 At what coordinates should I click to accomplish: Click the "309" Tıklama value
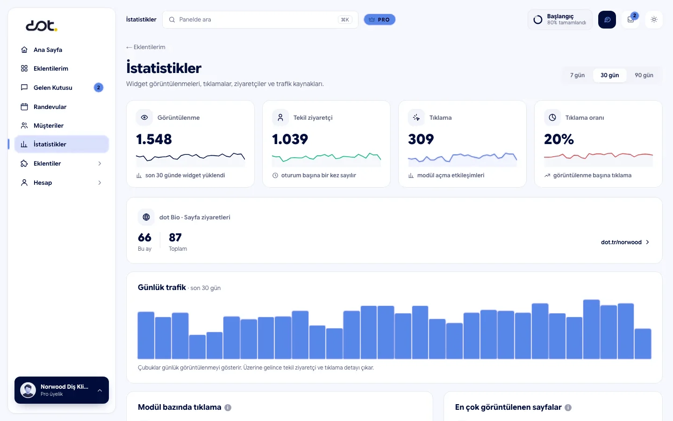(421, 139)
